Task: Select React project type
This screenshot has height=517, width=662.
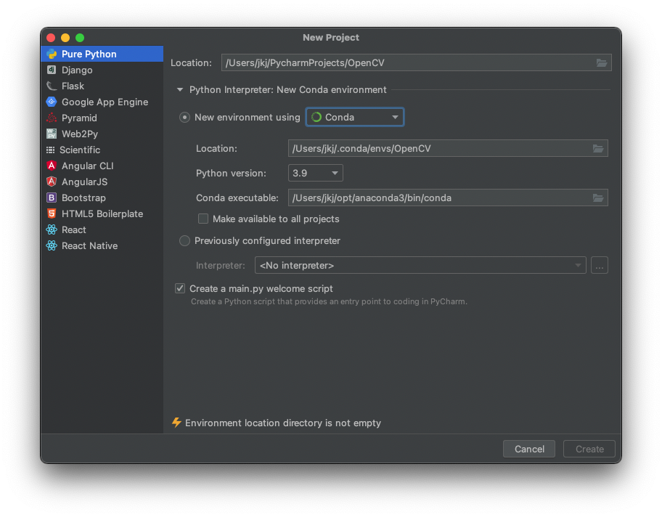Action: coord(102,229)
